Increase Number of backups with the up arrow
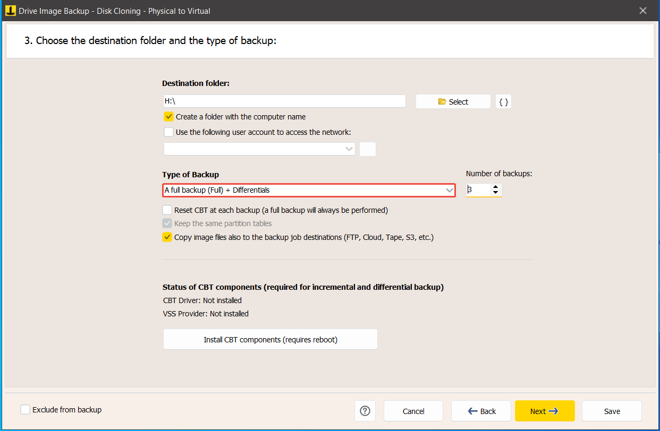 (x=495, y=187)
